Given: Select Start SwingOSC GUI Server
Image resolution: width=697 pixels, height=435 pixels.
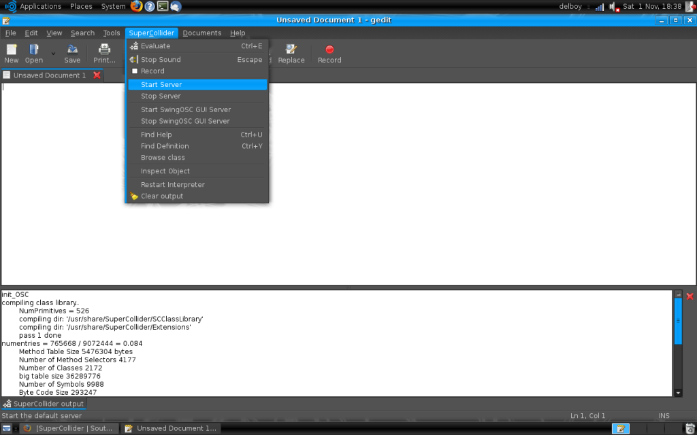Looking at the screenshot, I should tap(198, 109).
